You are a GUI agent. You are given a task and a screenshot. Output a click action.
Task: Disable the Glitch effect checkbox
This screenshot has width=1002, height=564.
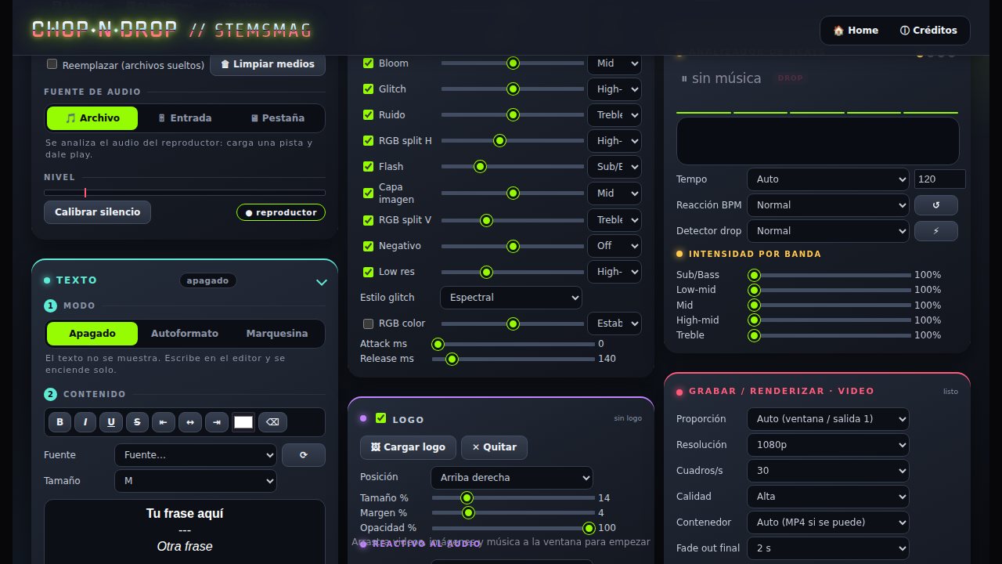[369, 89]
